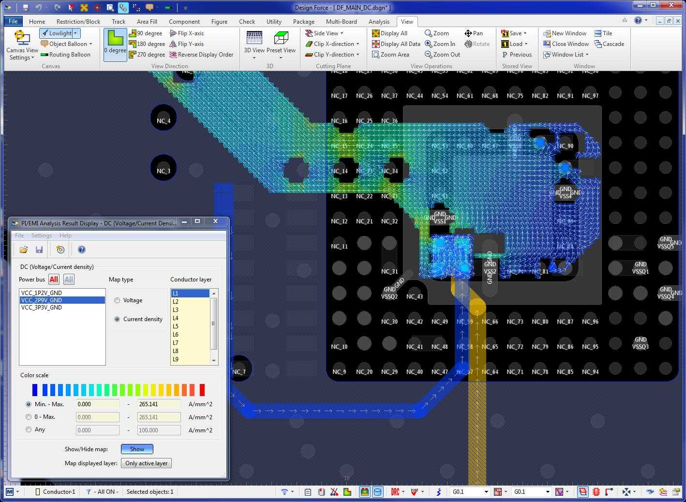The height and width of the screenshot is (502, 686).
Task: Click the red swatch in color scale
Action: tap(202, 390)
